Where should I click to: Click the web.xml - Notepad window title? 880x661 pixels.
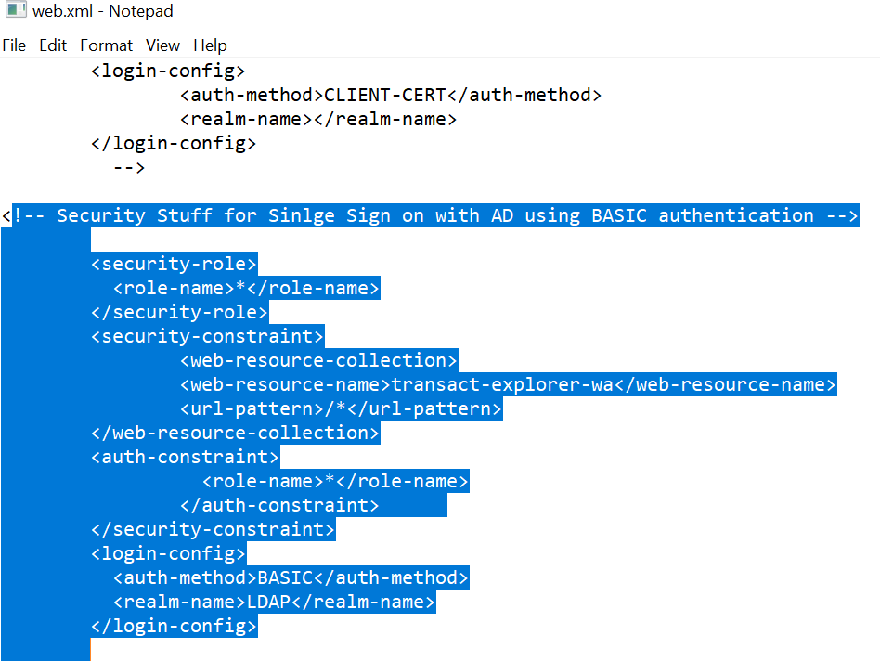pos(103,12)
